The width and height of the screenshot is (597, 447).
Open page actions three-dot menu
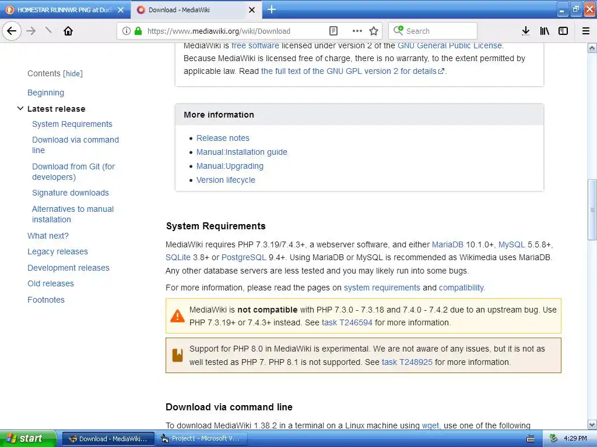pyautogui.click(x=357, y=31)
